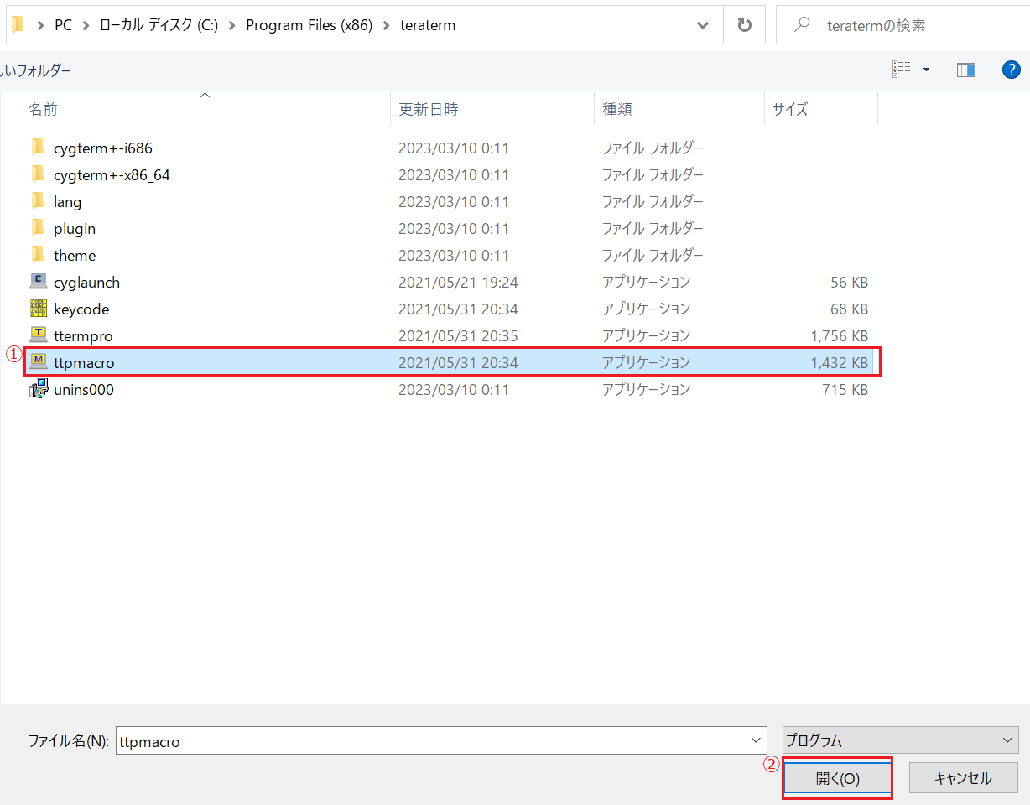Screen dimensions: 1030x805
Task: Expand the file name combo box dropdown
Action: [755, 741]
